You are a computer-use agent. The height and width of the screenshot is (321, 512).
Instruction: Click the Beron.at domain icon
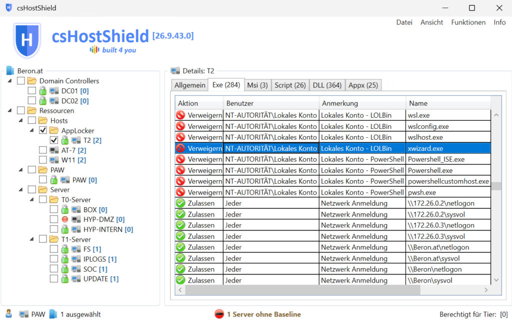tap(10, 70)
